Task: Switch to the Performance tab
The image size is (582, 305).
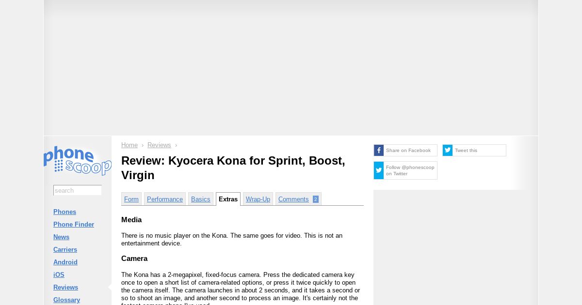Action: point(165,199)
